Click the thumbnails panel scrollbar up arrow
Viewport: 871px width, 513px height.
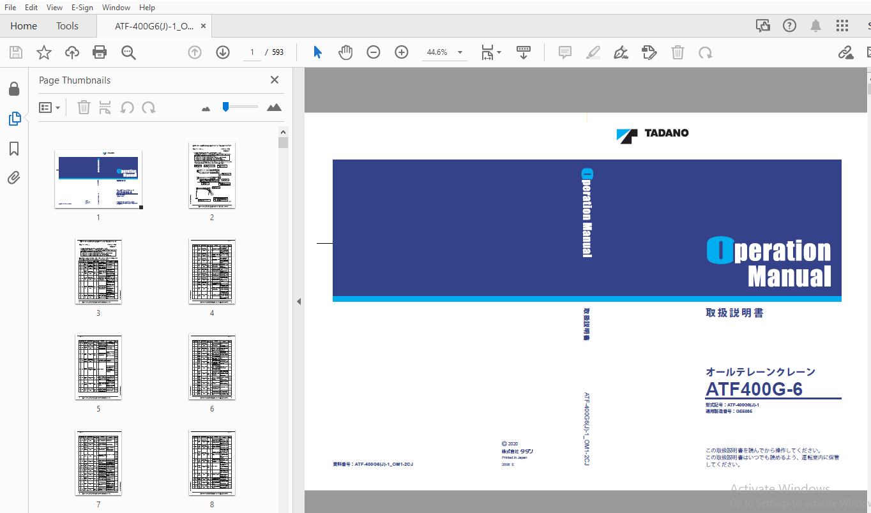284,131
